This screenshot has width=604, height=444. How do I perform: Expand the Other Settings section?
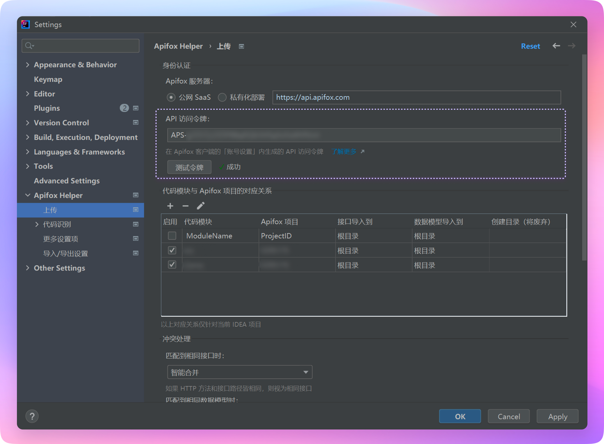(28, 268)
